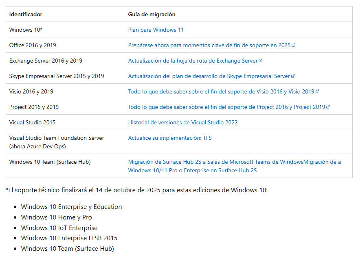This screenshot has width=356, height=254.
Task: Click 'Actualice su implementación: TFS' link
Action: coord(170,138)
